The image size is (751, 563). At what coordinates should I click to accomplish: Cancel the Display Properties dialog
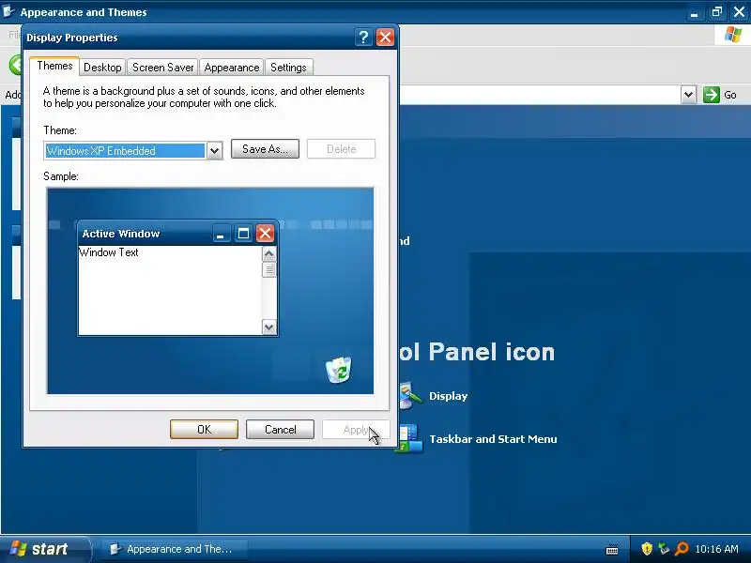(280, 430)
